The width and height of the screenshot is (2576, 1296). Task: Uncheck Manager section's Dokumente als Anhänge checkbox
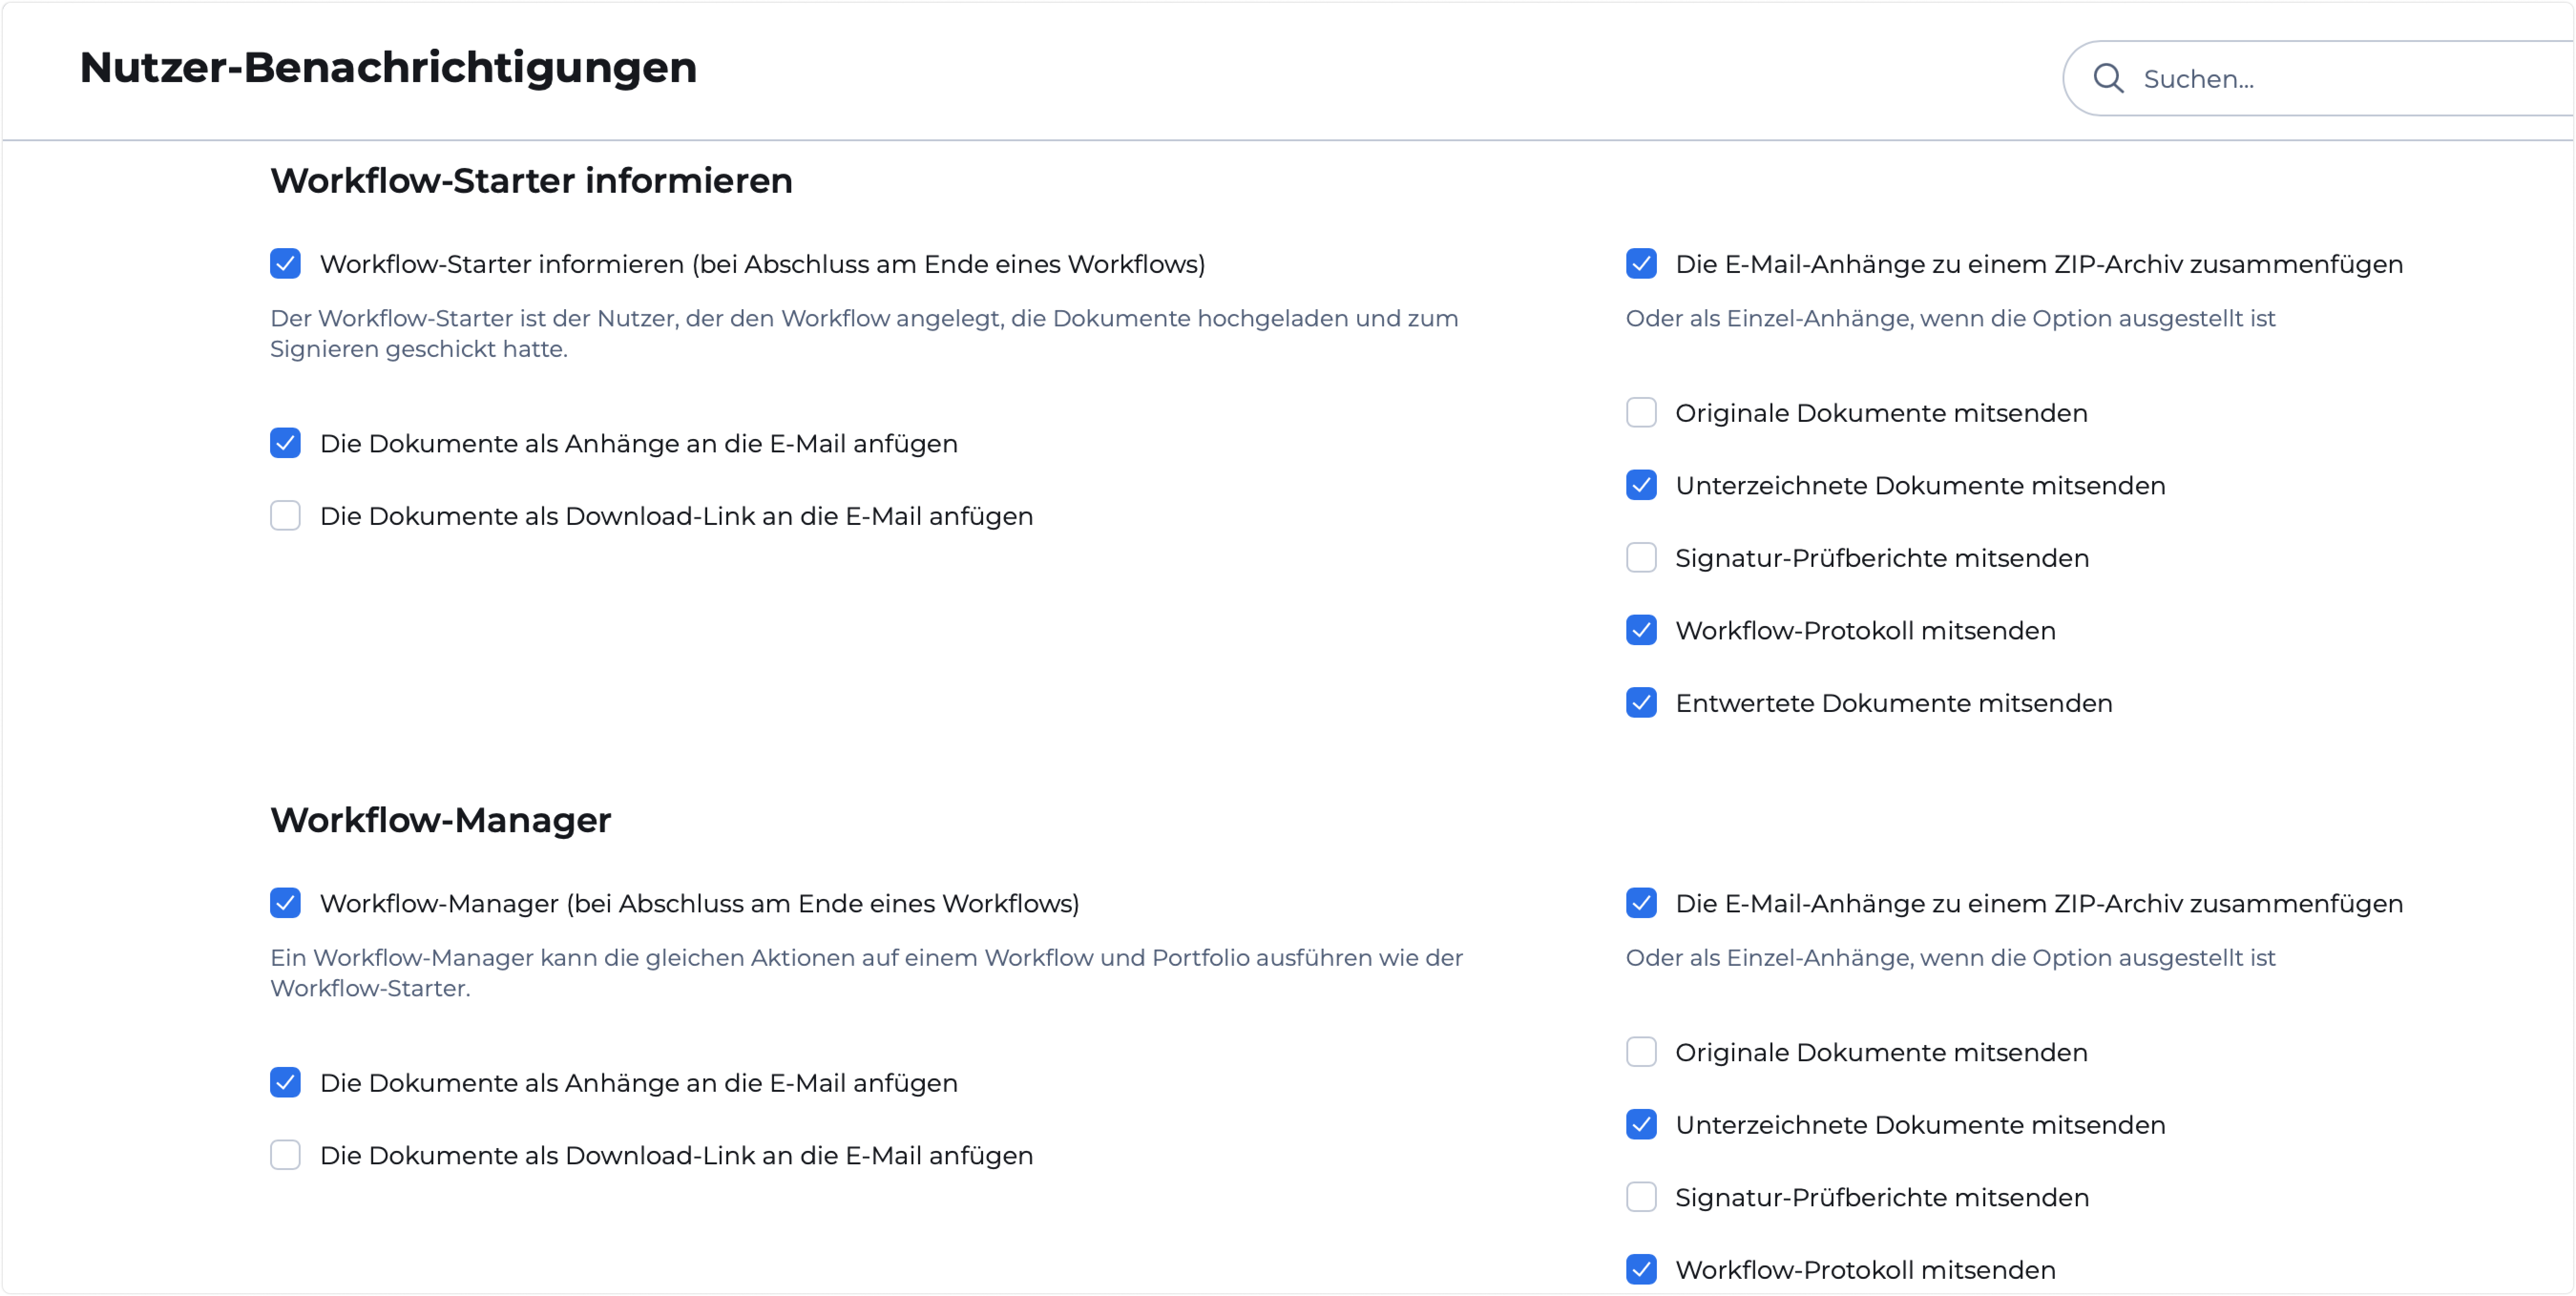pos(285,1082)
